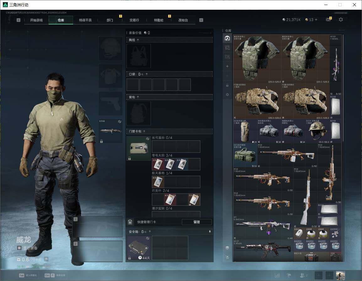This screenshot has height=281, width=362.
Task: Open warehouse sidebar gear settings
Action: (227, 94)
